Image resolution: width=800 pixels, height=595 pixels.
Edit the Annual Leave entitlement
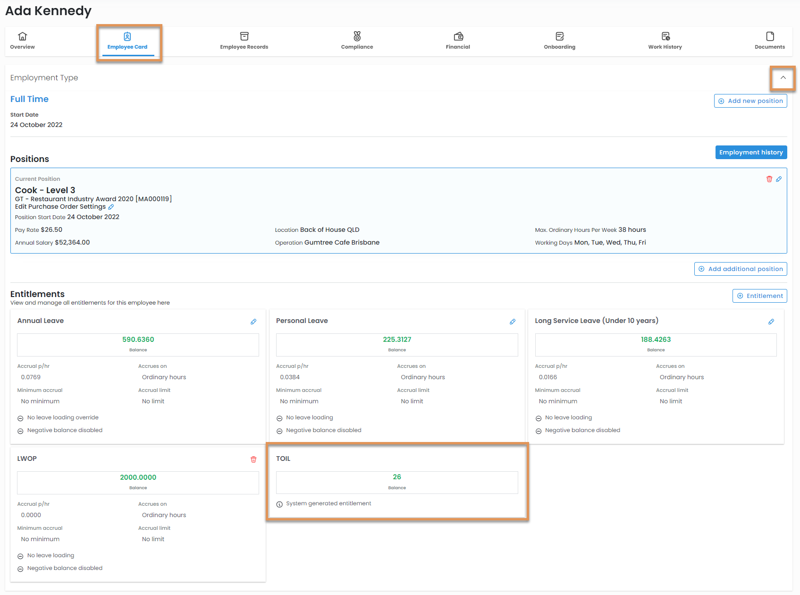[253, 322]
